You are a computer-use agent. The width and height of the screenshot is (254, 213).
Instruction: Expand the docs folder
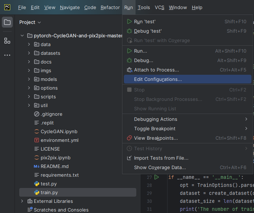click(29, 62)
